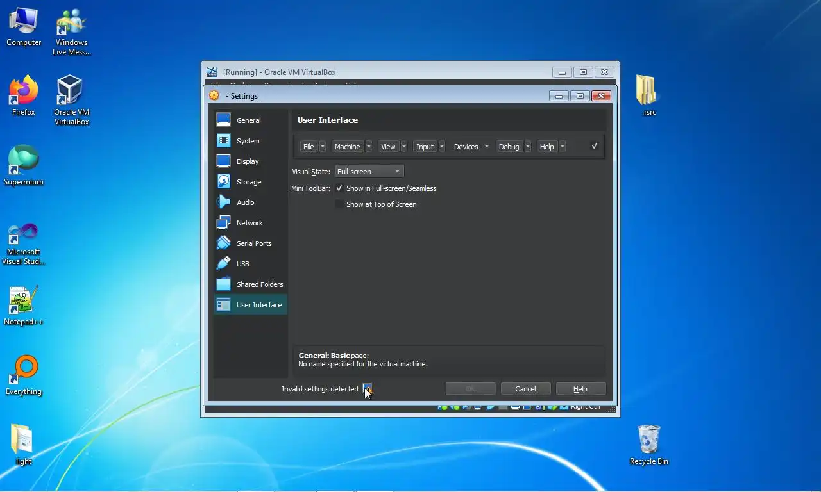This screenshot has width=821, height=492.
Task: Toggle the Help menu in menu-bar editor
Action: (546, 147)
